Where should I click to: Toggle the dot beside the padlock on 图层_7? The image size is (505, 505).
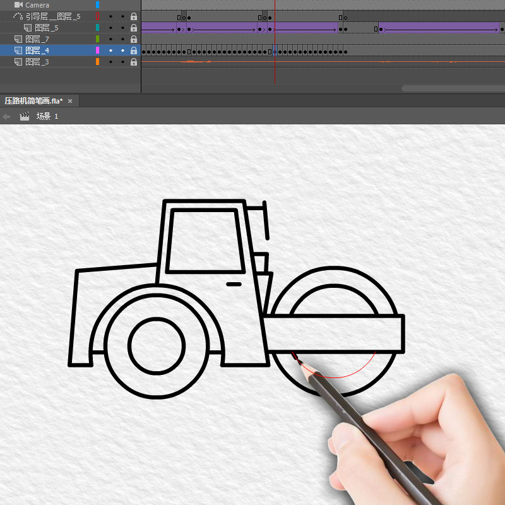coord(122,39)
